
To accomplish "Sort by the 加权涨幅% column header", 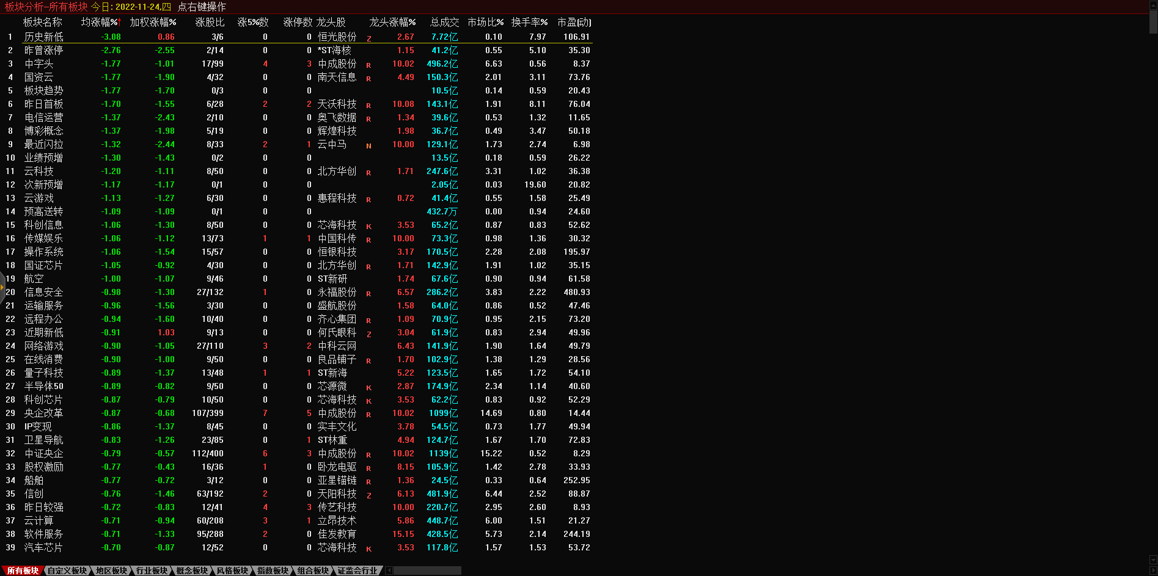I will pyautogui.click(x=153, y=22).
